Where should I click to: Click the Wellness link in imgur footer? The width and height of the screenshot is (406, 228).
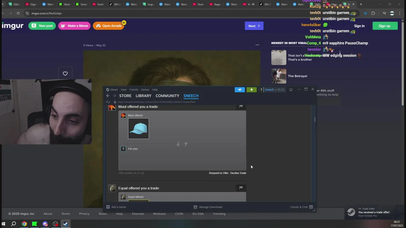160,214
